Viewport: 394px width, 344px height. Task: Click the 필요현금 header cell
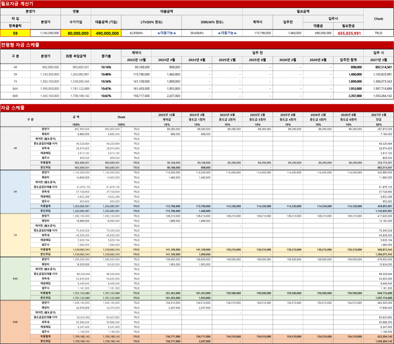pyautogui.click(x=348, y=25)
